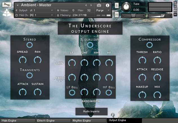Open the instrument info icon
Viewport: 178px width, 123px height.
tap(108, 5)
